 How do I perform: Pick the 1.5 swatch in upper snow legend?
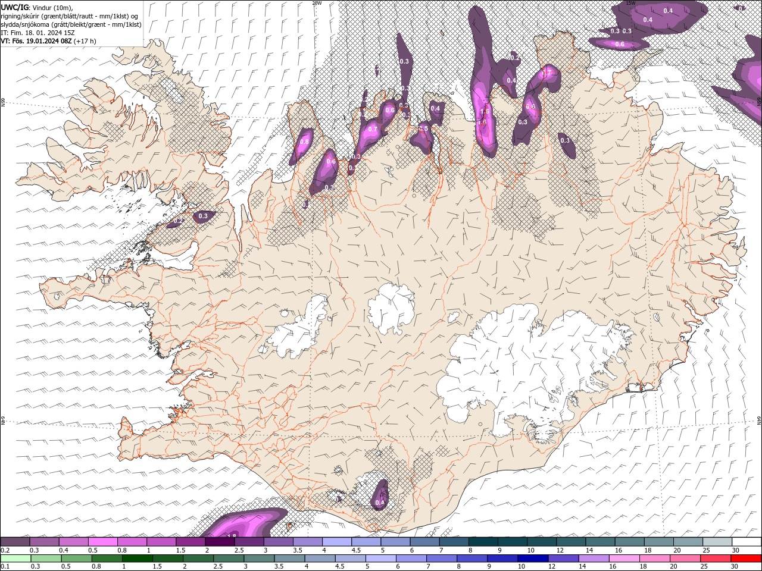pos(190,542)
